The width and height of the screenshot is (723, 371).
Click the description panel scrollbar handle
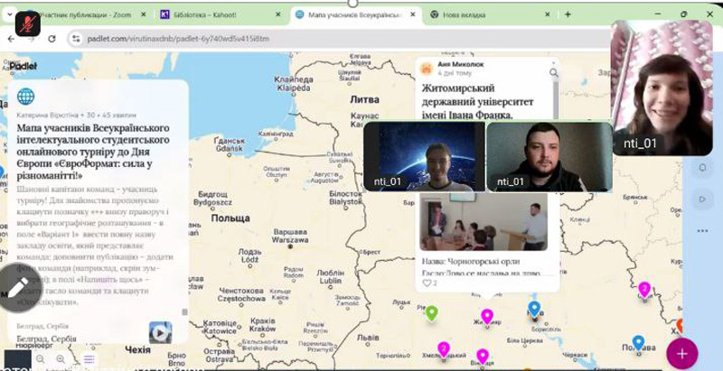pos(185,312)
